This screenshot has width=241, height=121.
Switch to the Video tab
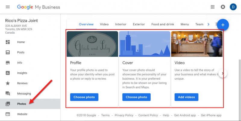click(x=104, y=24)
